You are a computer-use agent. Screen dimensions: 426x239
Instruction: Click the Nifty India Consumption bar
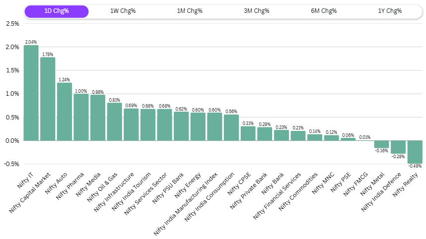(x=231, y=128)
